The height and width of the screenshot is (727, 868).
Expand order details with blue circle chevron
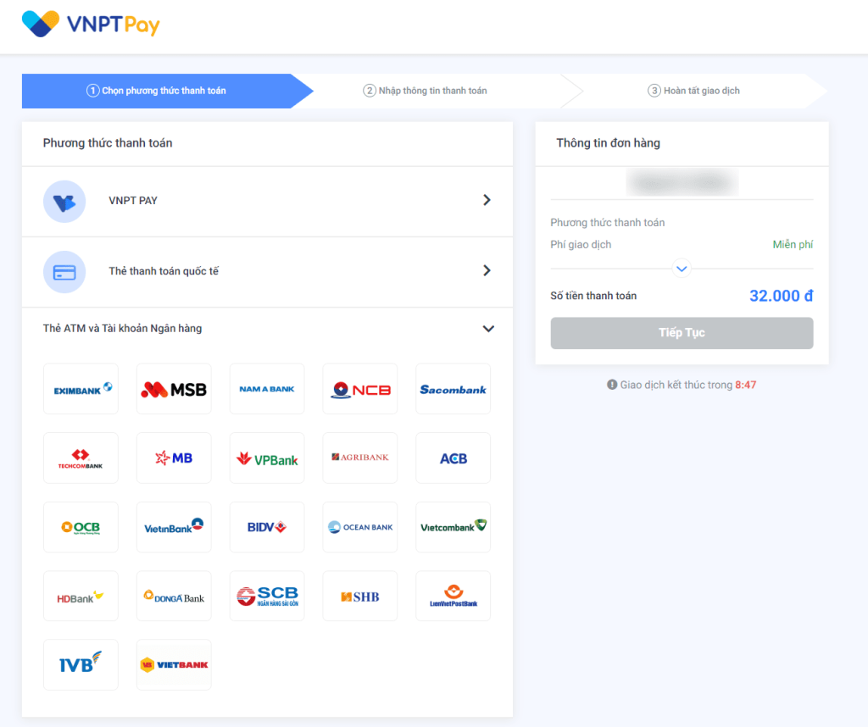coord(682,269)
